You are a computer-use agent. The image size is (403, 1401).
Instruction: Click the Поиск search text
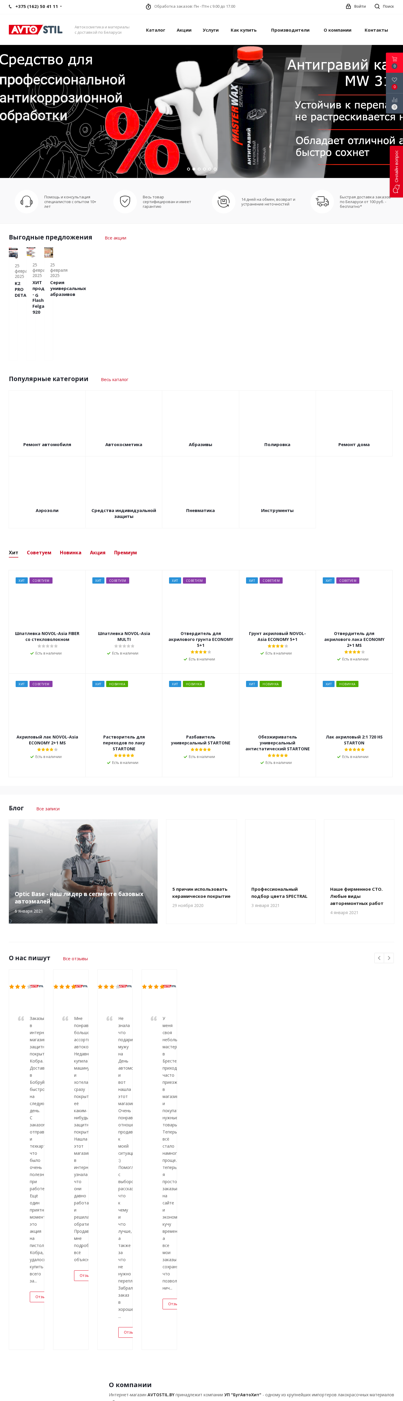[388, 7]
